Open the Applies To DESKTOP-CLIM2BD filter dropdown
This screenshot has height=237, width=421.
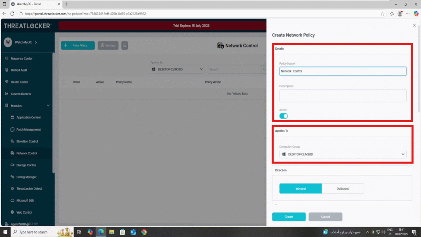click(x=177, y=69)
